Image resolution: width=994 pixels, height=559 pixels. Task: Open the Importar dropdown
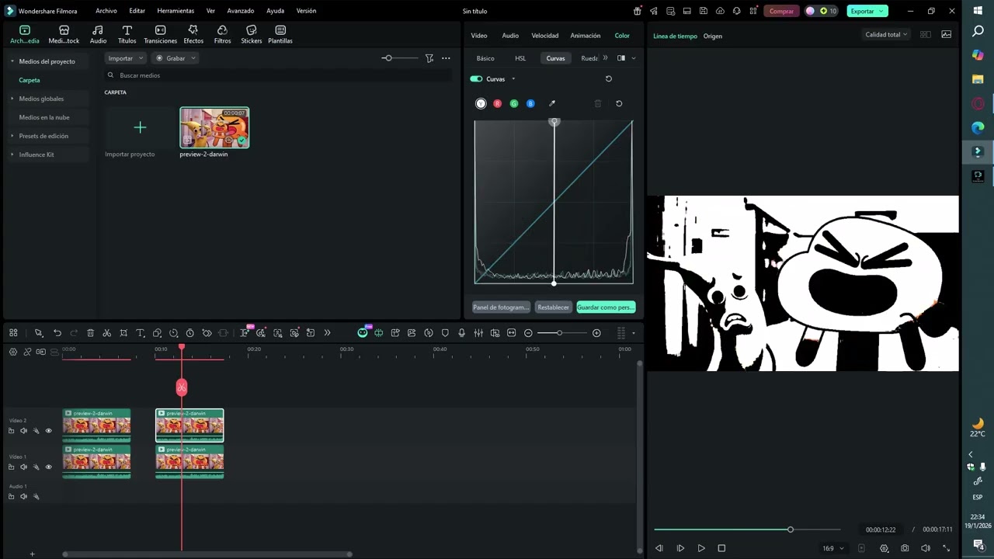point(126,58)
